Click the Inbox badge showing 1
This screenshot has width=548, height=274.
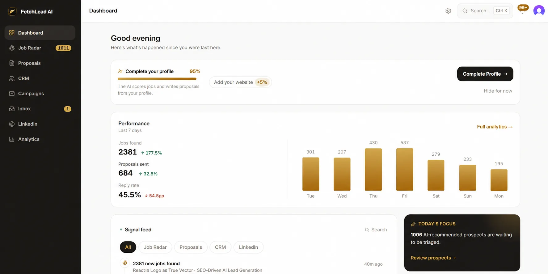click(x=67, y=109)
